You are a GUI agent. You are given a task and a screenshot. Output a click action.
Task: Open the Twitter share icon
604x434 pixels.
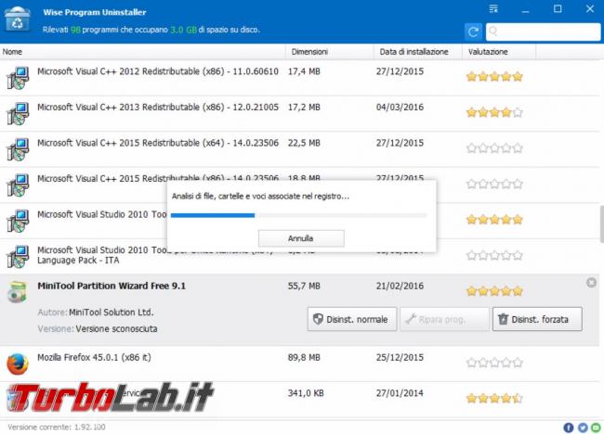coord(583,428)
